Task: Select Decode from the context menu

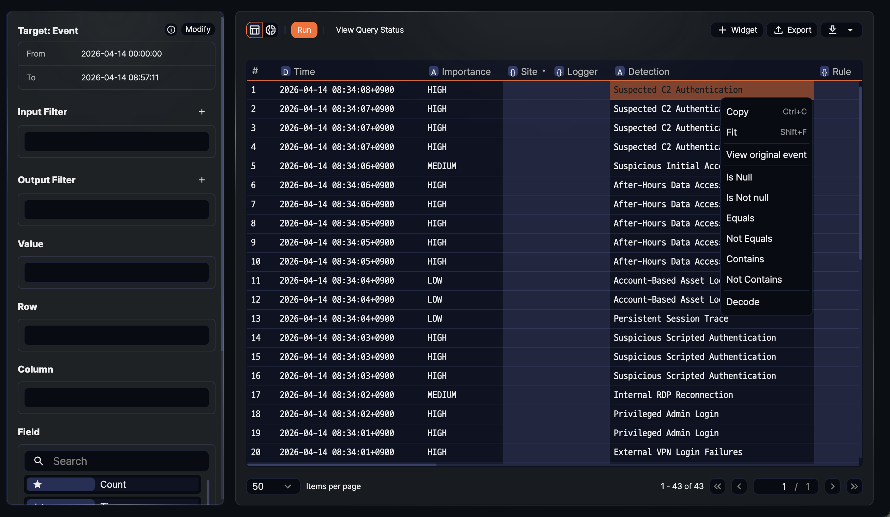Action: (x=742, y=301)
